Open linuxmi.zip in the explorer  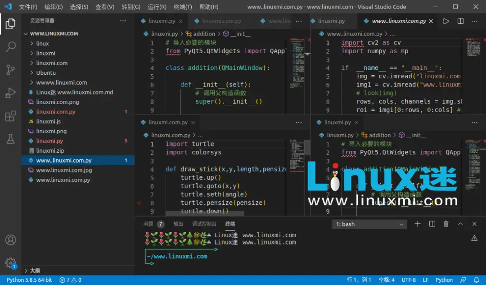pyautogui.click(x=78, y=151)
